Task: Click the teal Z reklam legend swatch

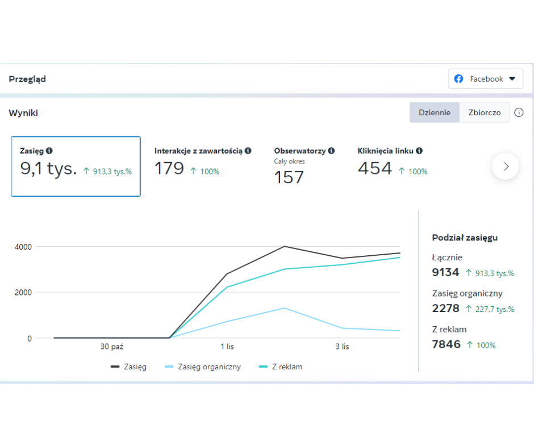Action: point(263,366)
